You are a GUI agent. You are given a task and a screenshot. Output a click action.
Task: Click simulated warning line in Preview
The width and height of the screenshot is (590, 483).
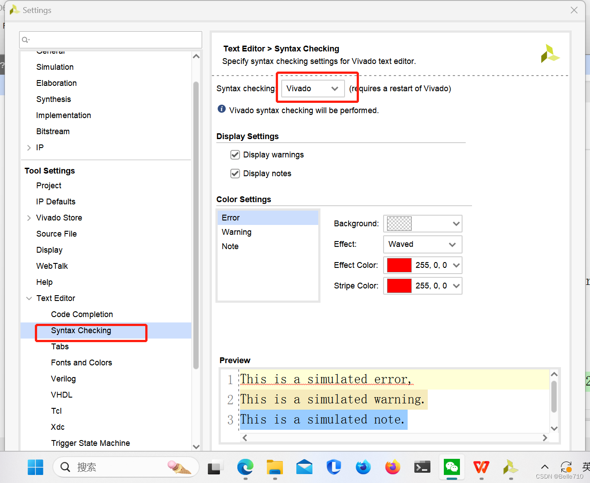point(333,399)
